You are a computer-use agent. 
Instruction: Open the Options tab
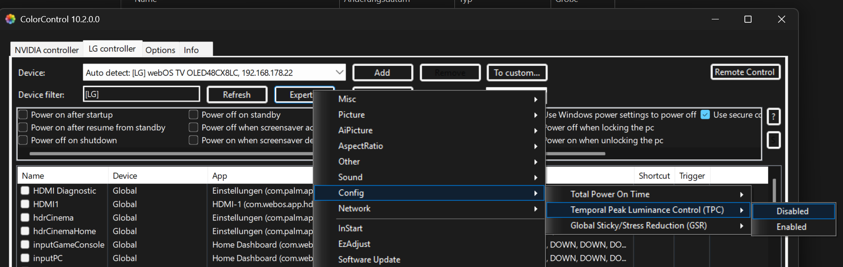160,50
